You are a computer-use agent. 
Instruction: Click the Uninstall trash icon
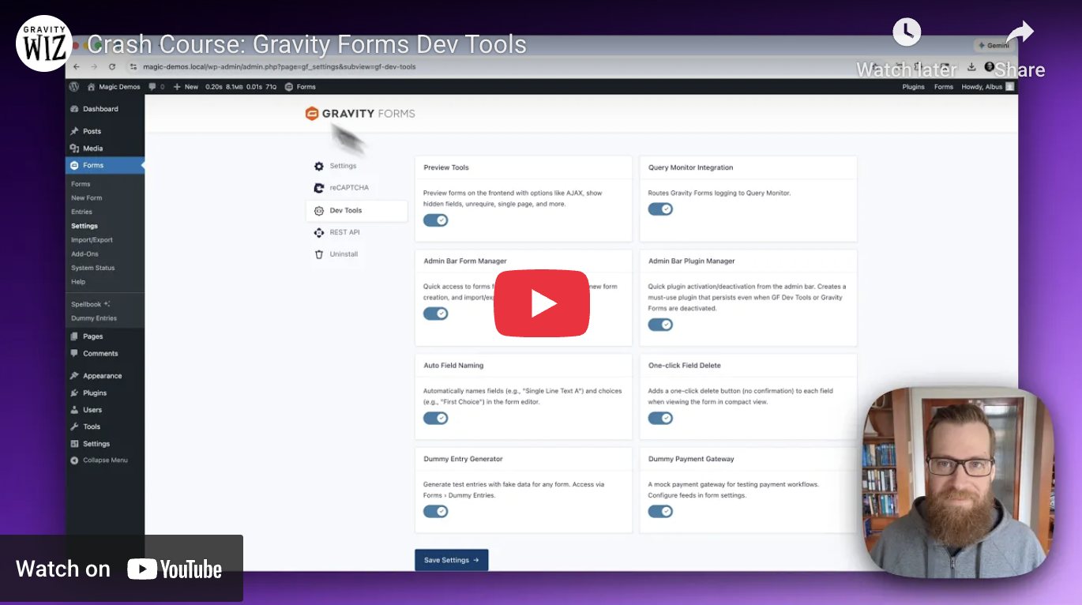(319, 254)
